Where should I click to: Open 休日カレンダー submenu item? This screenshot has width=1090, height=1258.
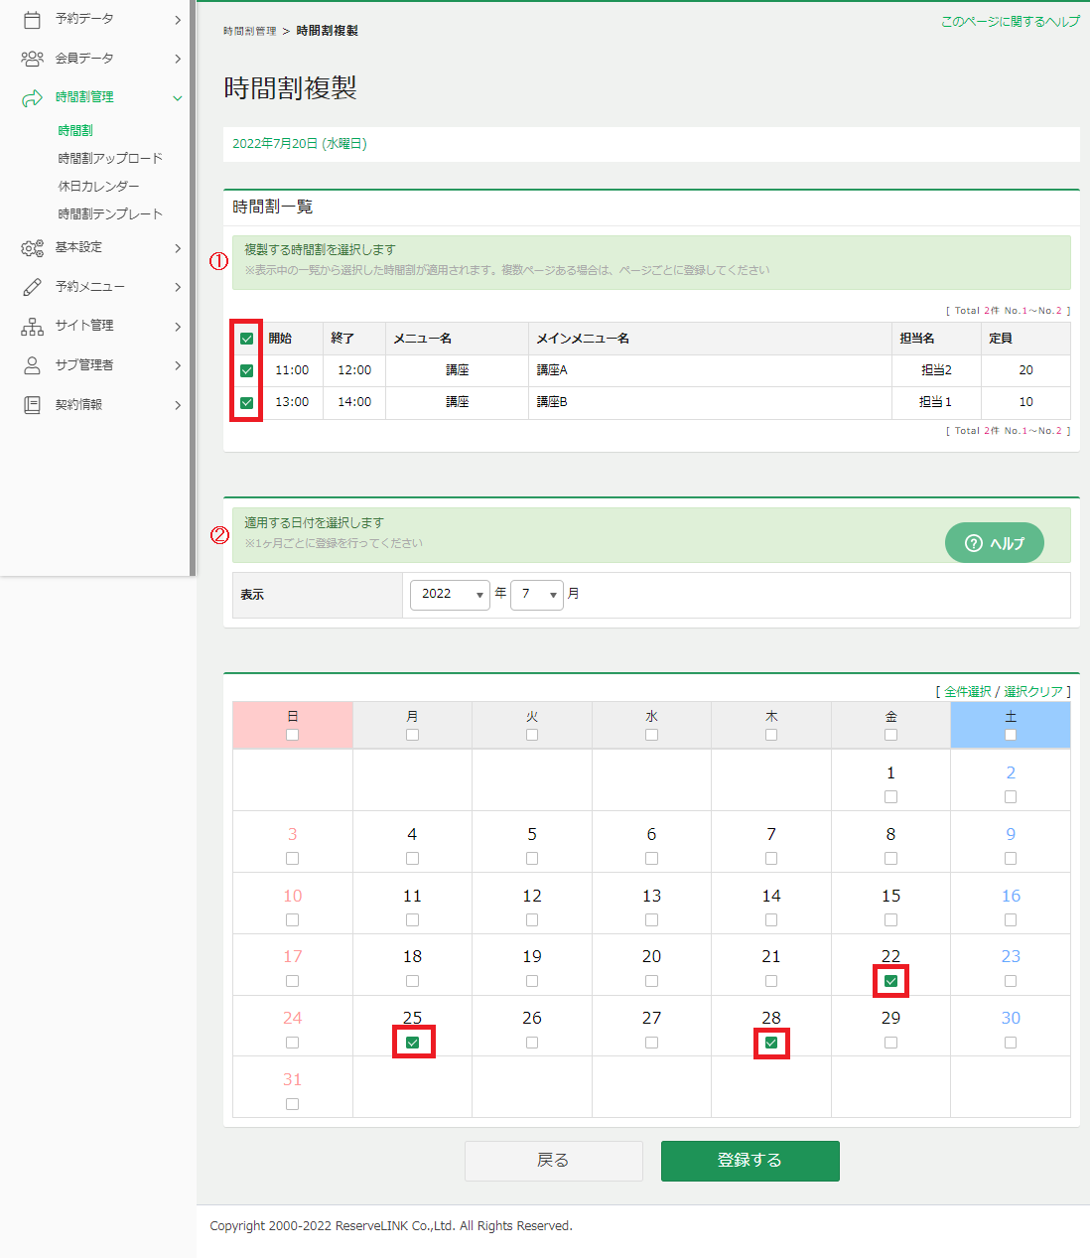pyautogui.click(x=98, y=187)
